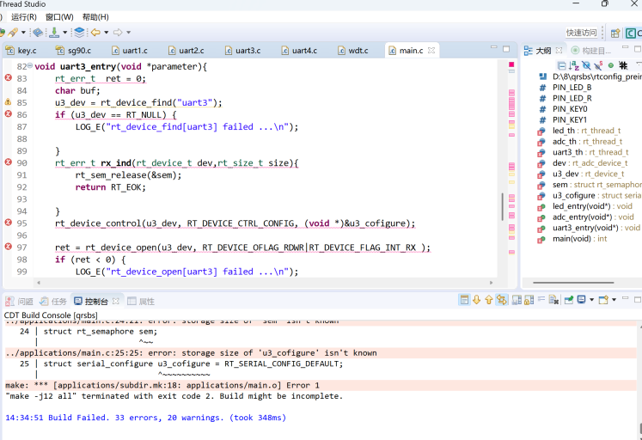Click the forward navigation arrow

(118, 33)
